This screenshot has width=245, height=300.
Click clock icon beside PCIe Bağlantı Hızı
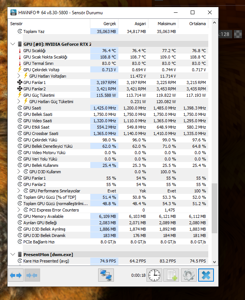[x=20, y=241]
